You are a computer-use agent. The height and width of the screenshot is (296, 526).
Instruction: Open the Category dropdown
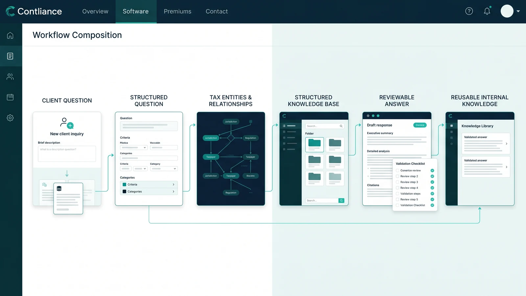click(x=164, y=169)
